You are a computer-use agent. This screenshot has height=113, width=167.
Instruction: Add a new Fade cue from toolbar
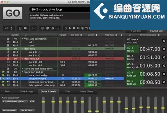[x=34, y=28]
